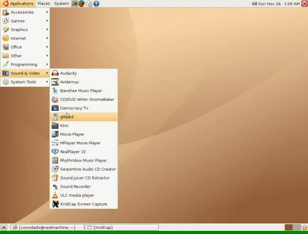Screen dimensions: 308x234
Task: Click the Serpentine Audio CD Creator icon
Action: pos(55,169)
